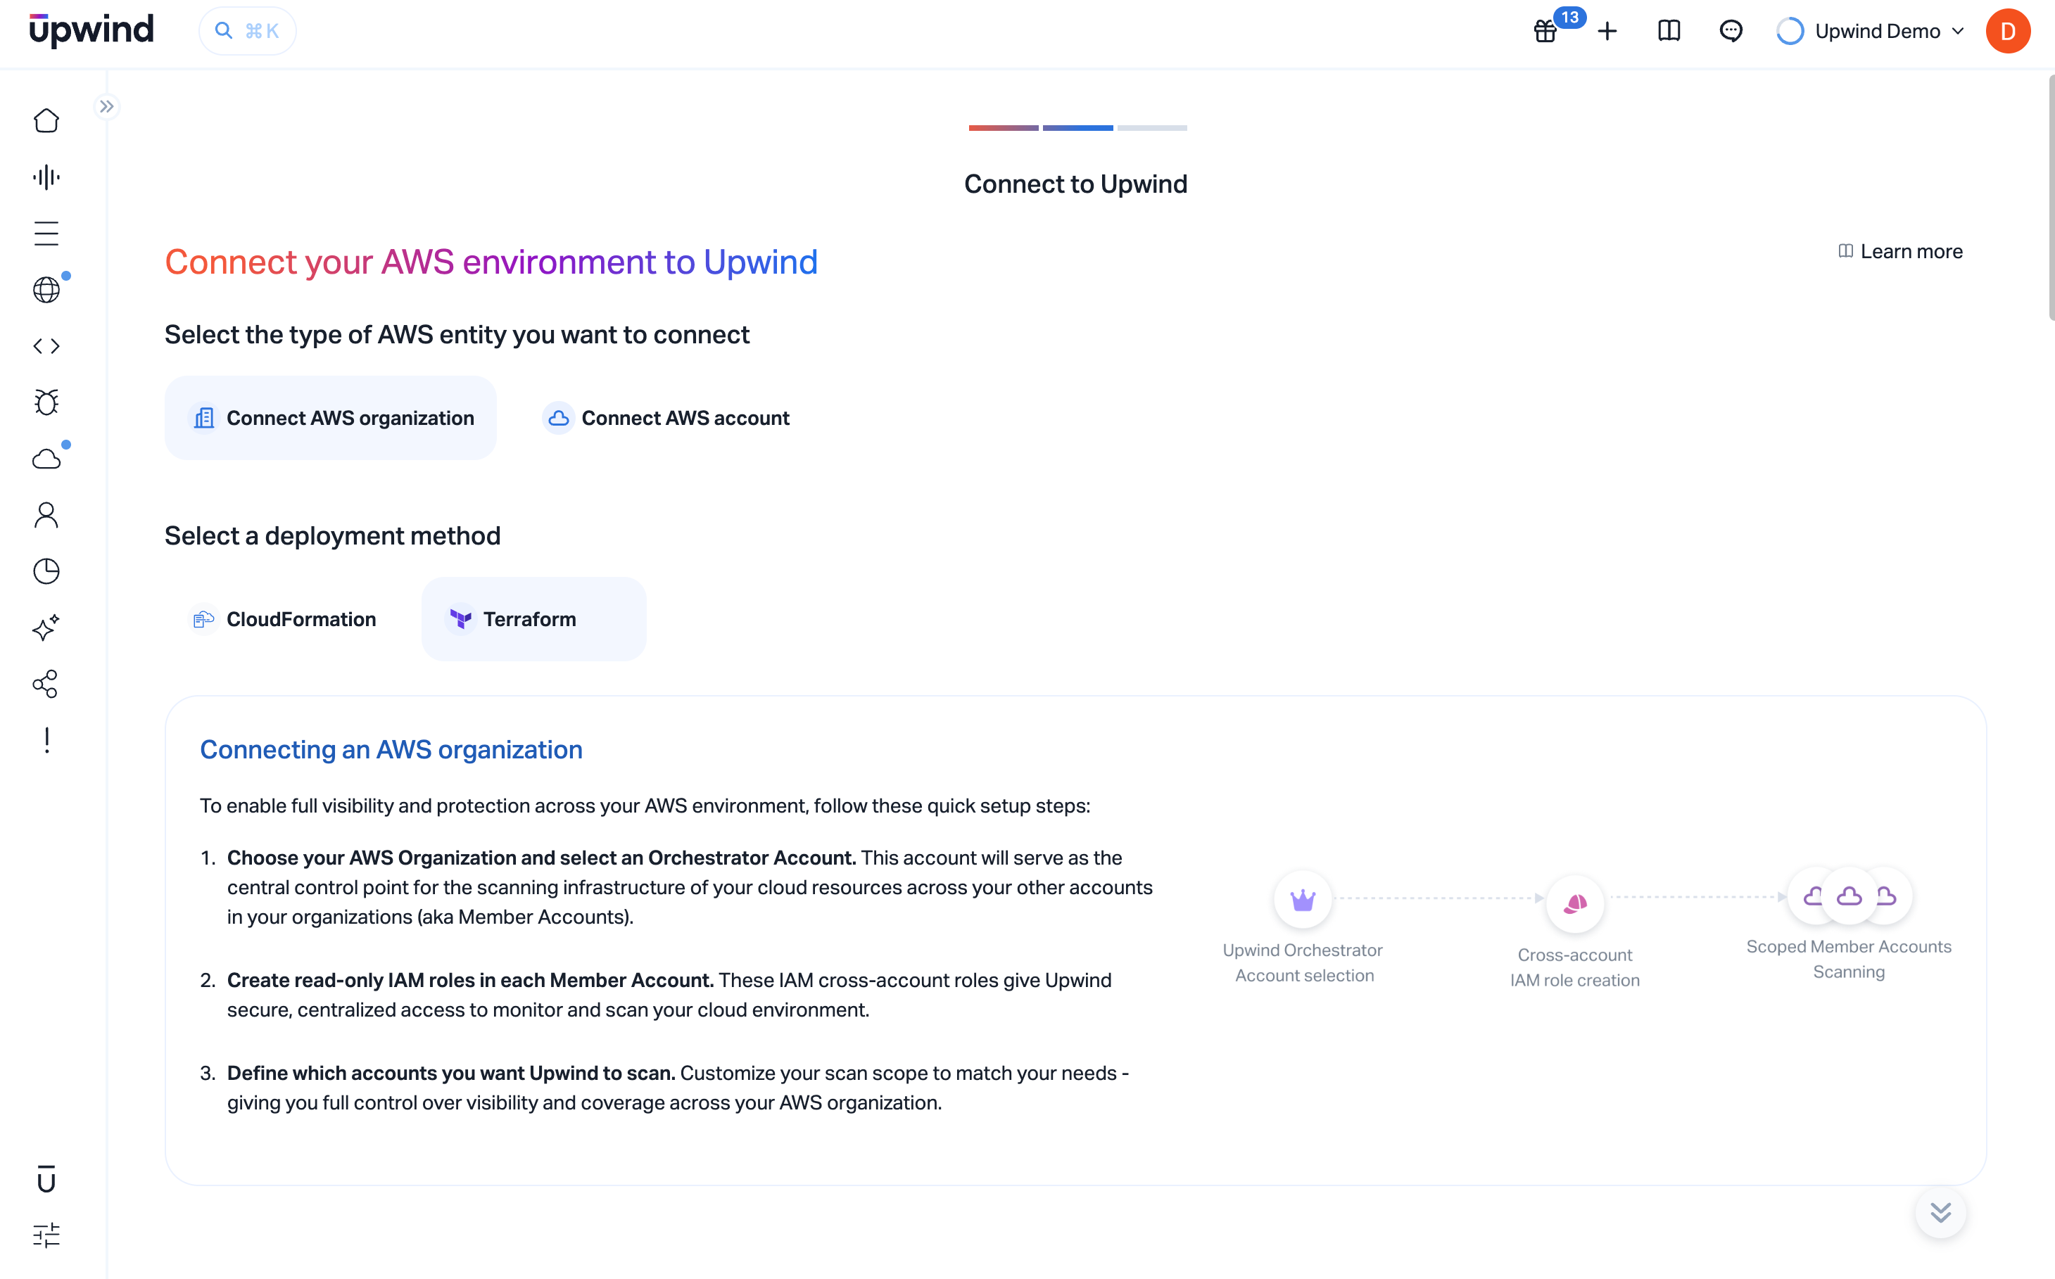Open the code brackets sidebar icon
Viewport: 2055px width, 1279px height.
(46, 346)
